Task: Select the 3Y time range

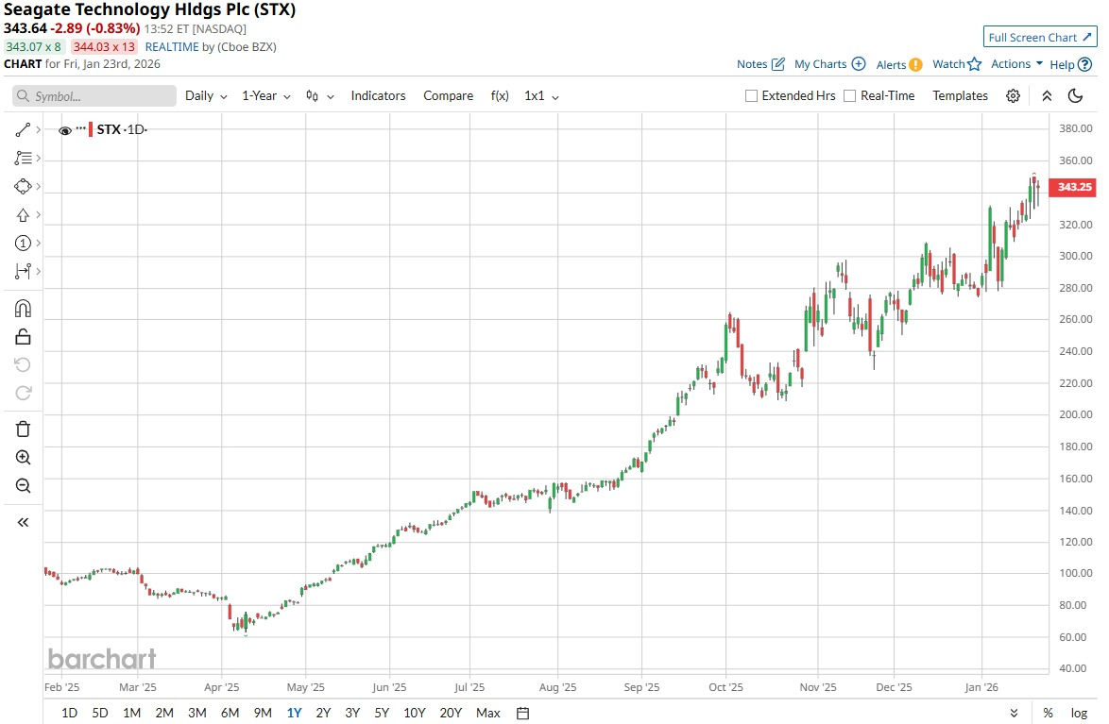Action: tap(352, 714)
